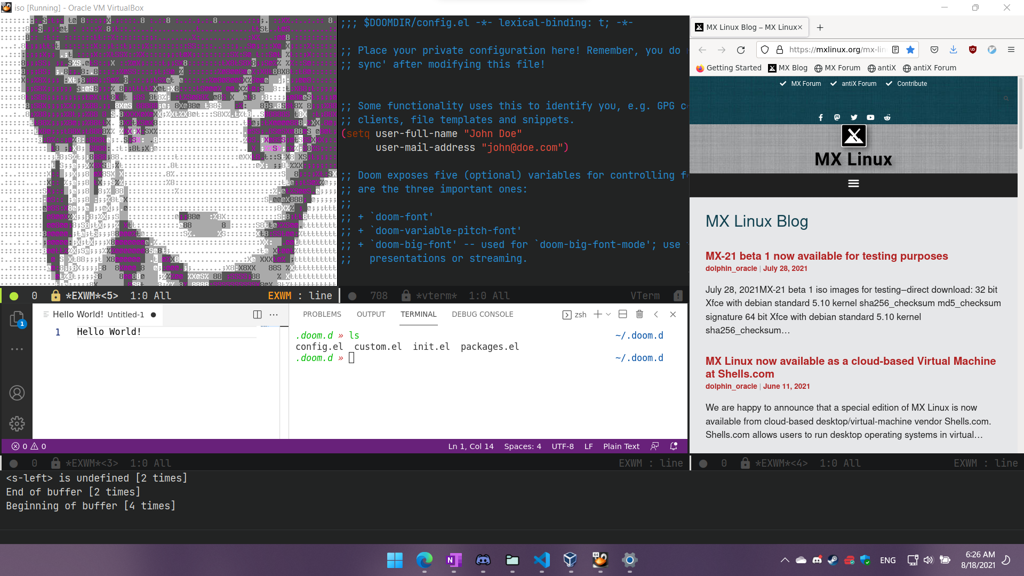The width and height of the screenshot is (1024, 576).
Task: Kill terminal with the trash icon
Action: point(639,315)
